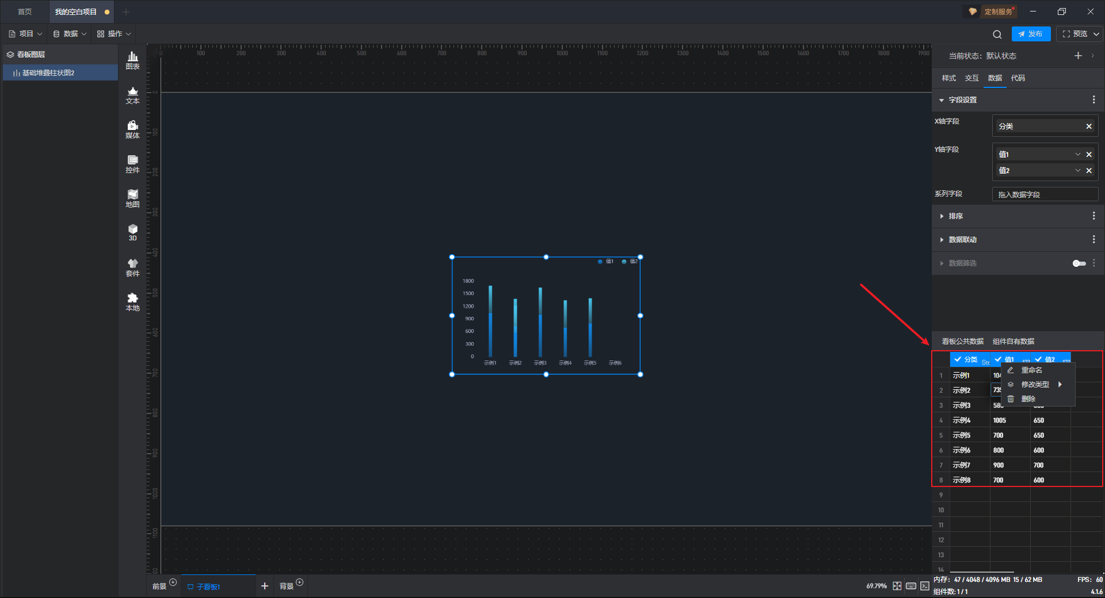This screenshot has width=1105, height=598.
Task: Open the 地图 map components panel
Action: [x=132, y=198]
